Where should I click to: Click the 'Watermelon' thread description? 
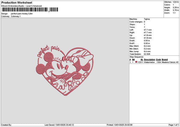(149, 62)
